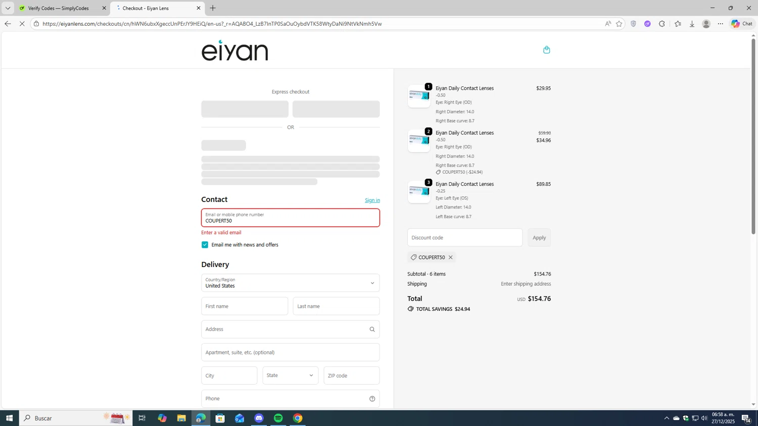The image size is (758, 426).
Task: Open Spotify from the taskbar
Action: 278,418
